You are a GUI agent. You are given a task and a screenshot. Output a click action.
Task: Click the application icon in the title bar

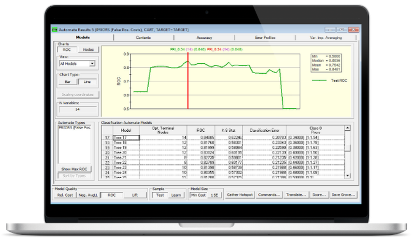[55, 29]
